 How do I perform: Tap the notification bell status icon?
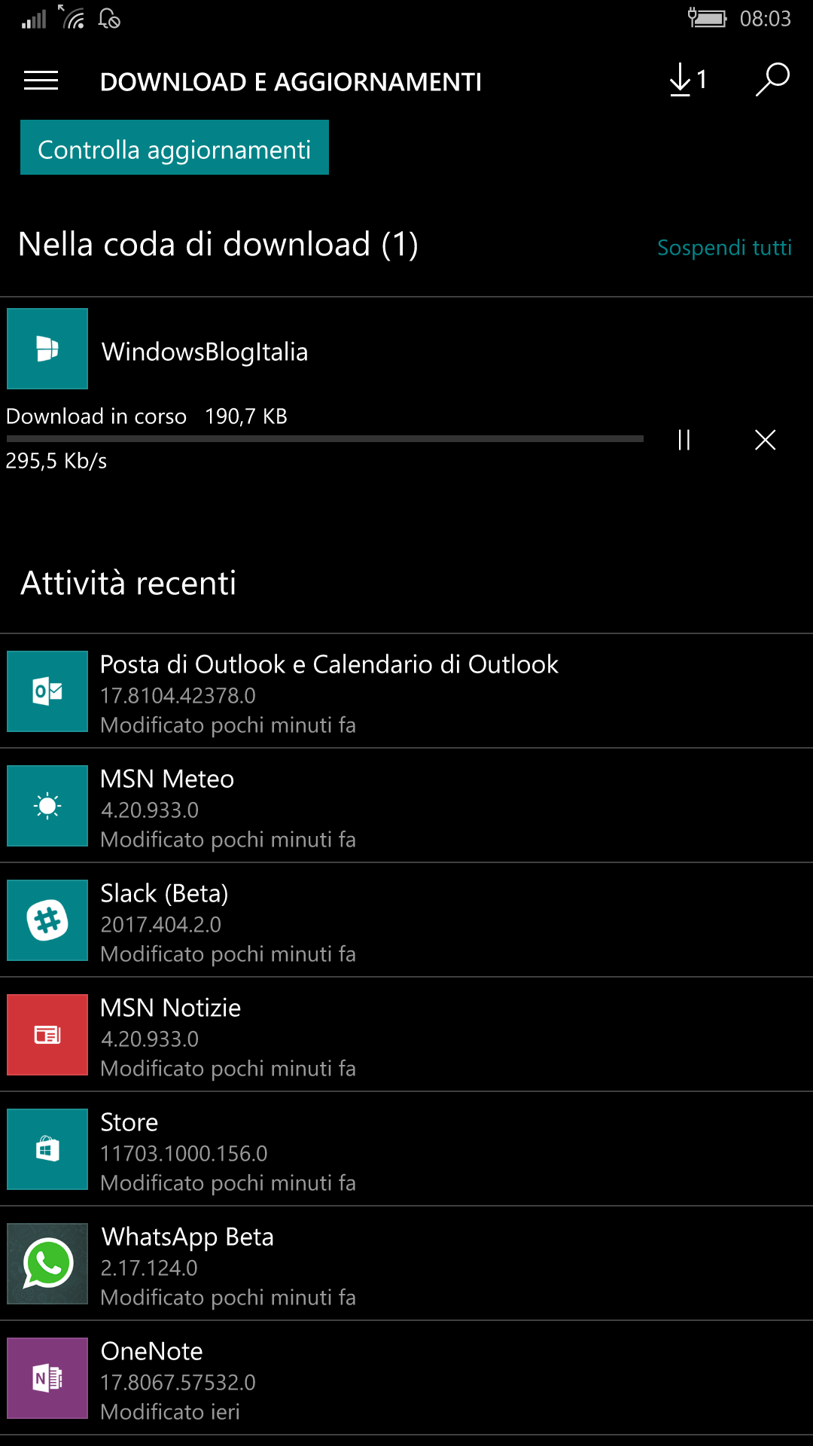click(109, 18)
